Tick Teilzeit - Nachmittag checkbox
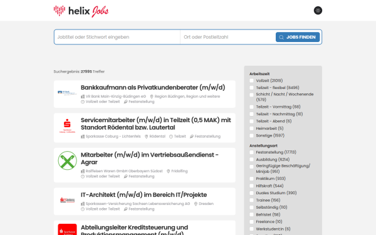Viewport: 376px width, 235px height. pyautogui.click(x=251, y=114)
